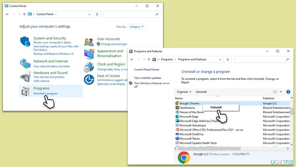296x167 pixels.
Task: Open recent locations dropdown in Control Panel window
Action: coord(19,14)
